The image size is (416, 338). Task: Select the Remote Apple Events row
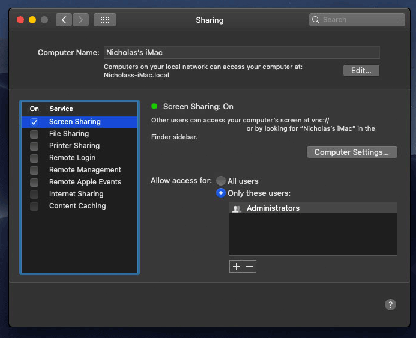pos(80,182)
